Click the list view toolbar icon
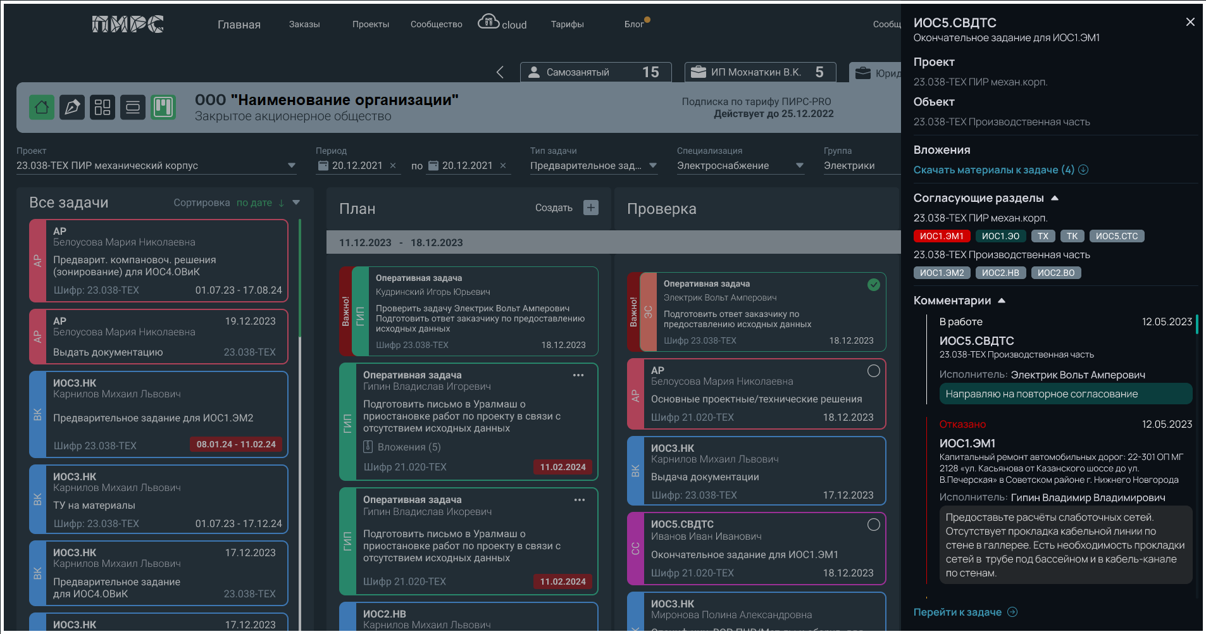This screenshot has height=634, width=1206. click(133, 108)
